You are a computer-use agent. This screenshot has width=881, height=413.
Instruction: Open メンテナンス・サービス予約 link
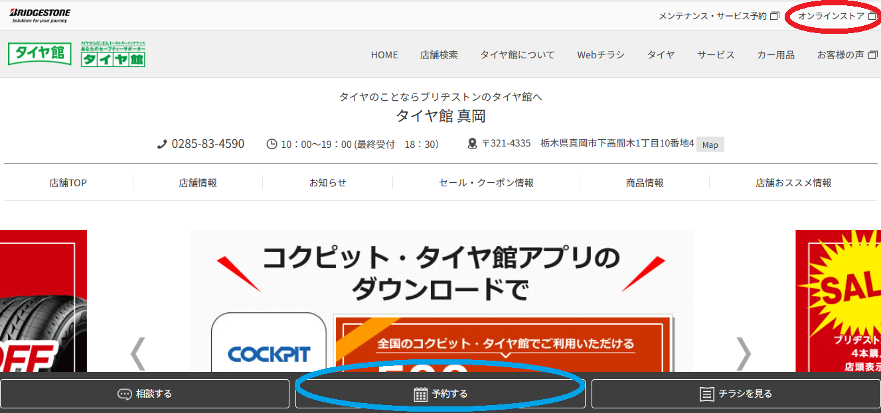click(712, 16)
